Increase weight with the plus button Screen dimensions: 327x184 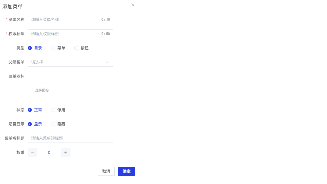66,152
